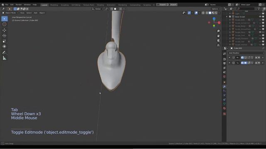Click the Export button
266x149 pixels.
pyautogui.click(x=163, y=5)
